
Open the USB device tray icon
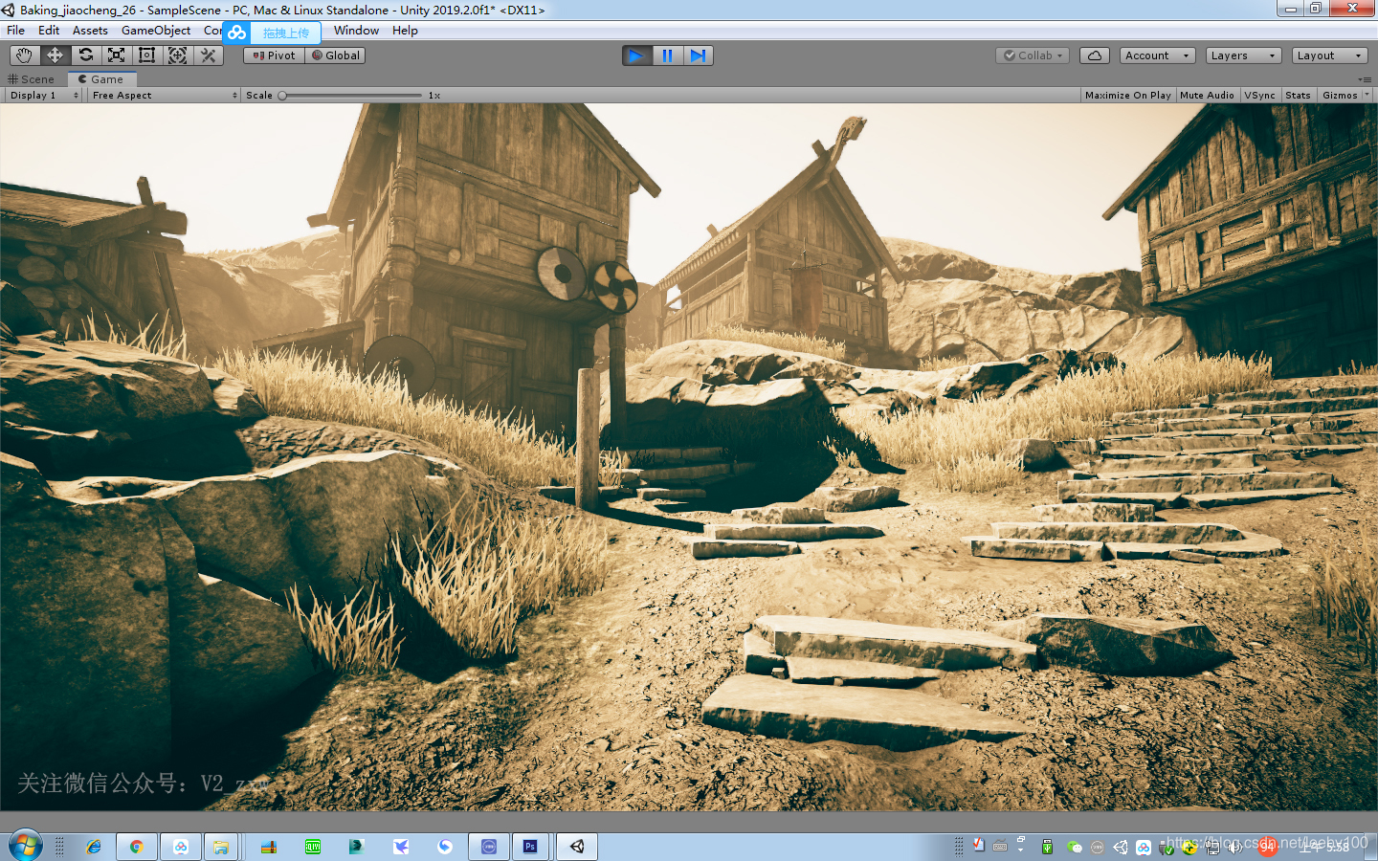click(1047, 847)
